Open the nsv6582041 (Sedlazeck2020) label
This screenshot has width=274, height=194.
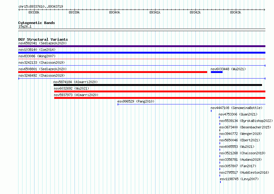[42, 43]
